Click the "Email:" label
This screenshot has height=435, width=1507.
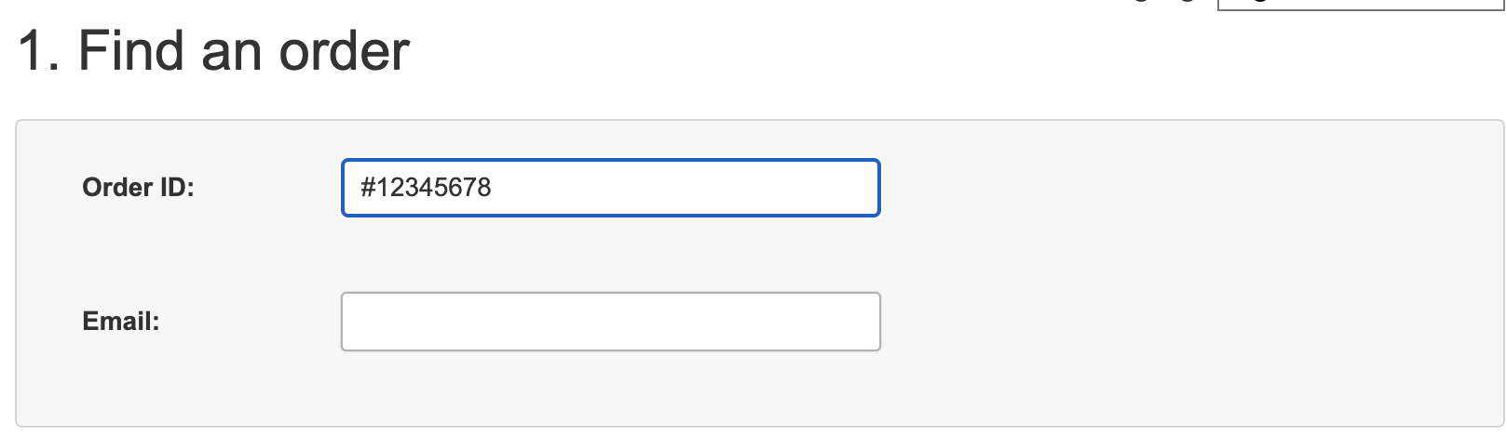click(x=121, y=322)
